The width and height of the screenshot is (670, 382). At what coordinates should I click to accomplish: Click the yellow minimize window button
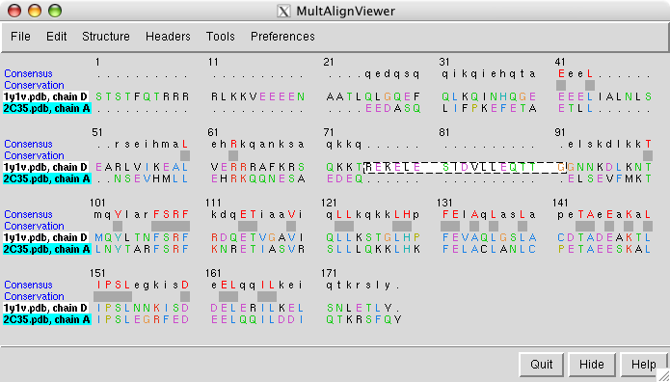coord(35,11)
